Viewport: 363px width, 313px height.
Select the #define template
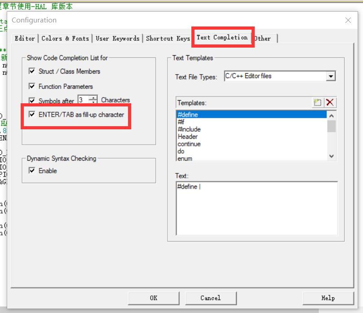click(x=252, y=115)
